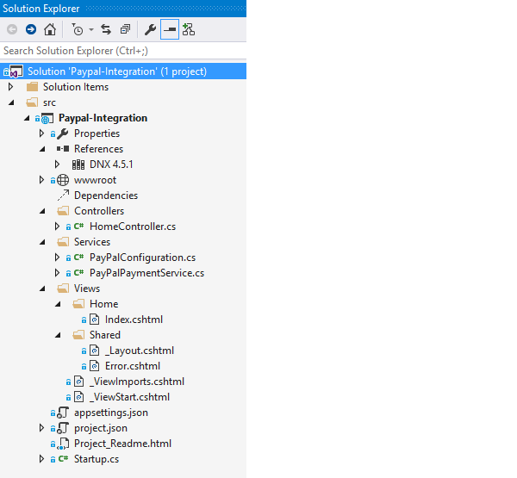Click the wrench icon next to Properties
Screen dimensions: 517x478
pos(63,133)
